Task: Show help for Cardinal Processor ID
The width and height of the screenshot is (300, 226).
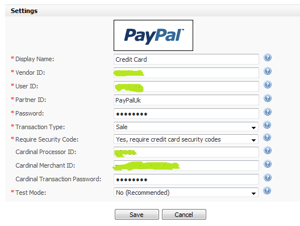Action: pos(268,150)
